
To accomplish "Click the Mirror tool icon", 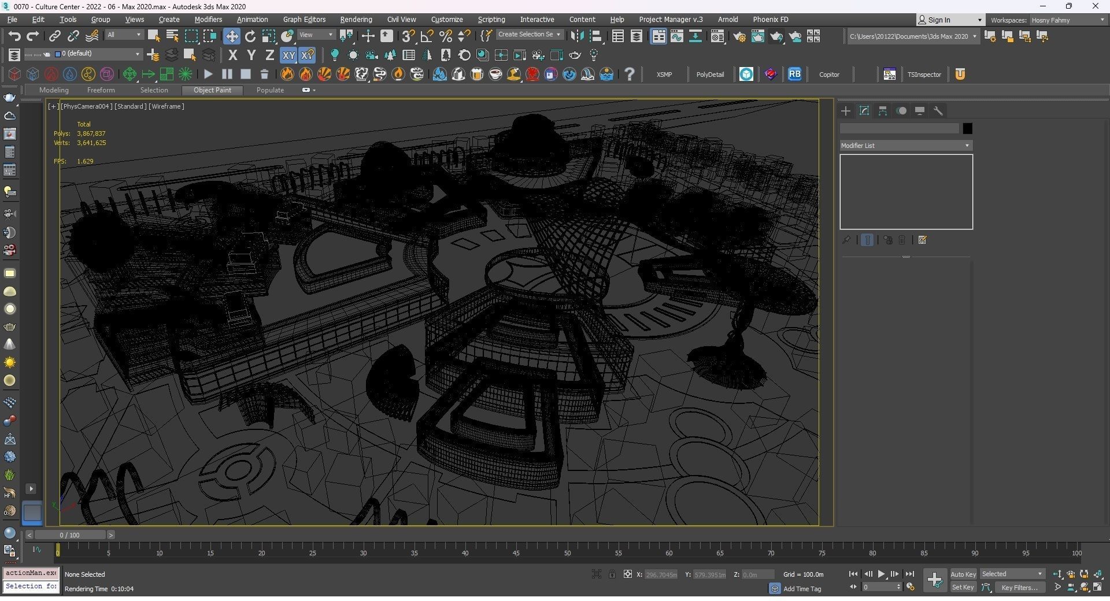I will [x=577, y=36].
